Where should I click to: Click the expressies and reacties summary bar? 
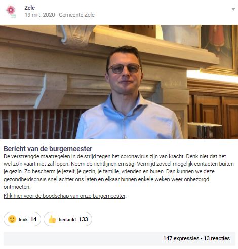pyautogui.click(x=120, y=239)
